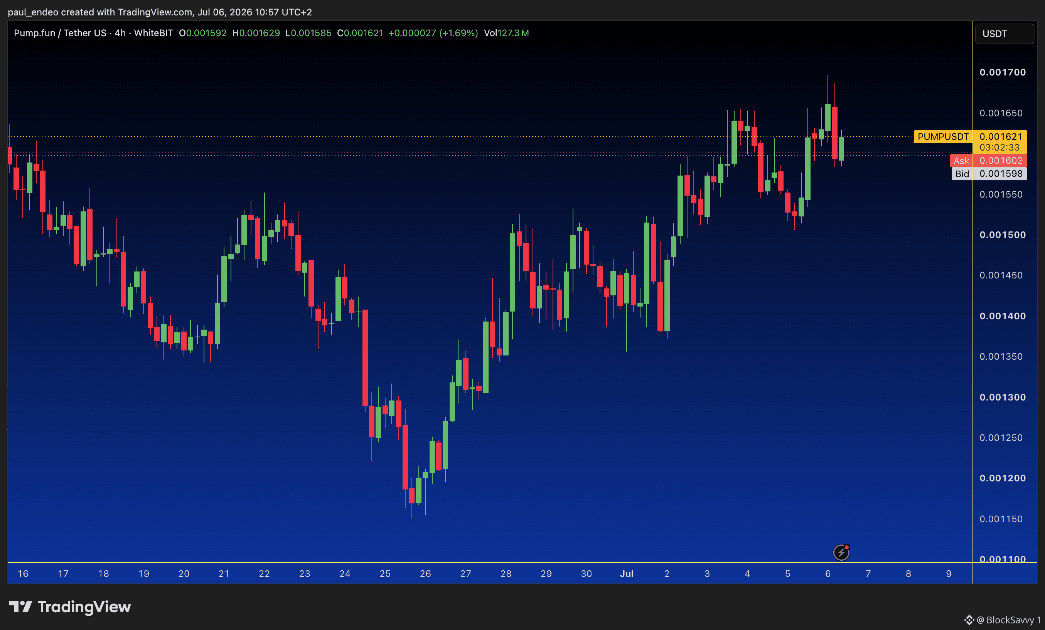Click the 0.001621 last price label
The width and height of the screenshot is (1045, 630).
1001,136
